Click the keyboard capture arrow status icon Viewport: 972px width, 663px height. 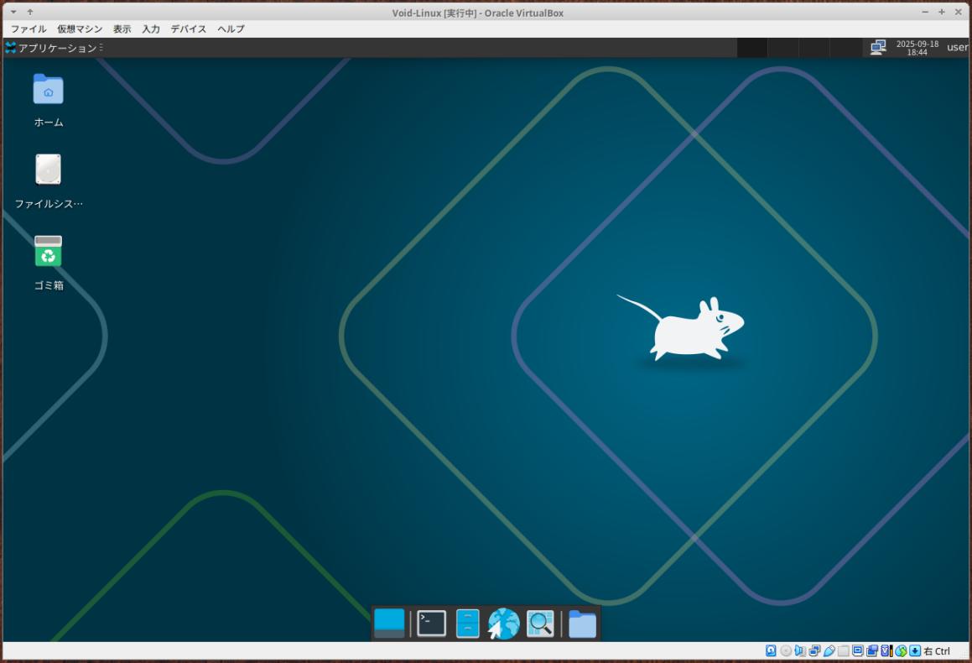(x=915, y=650)
